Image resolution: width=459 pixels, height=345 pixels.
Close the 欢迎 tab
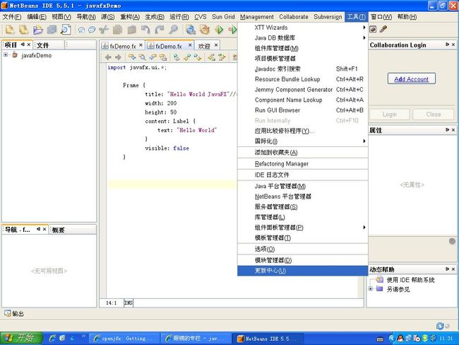coord(216,45)
